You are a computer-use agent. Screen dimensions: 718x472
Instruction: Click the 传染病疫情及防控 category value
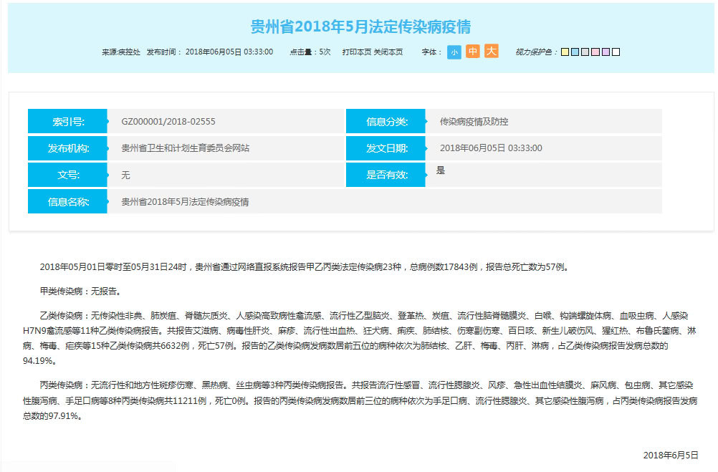click(x=474, y=122)
